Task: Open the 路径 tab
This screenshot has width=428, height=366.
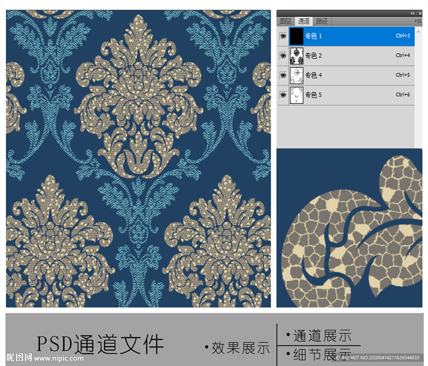Action: [x=321, y=21]
